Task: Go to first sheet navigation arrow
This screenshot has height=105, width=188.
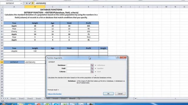Action: [1, 99]
